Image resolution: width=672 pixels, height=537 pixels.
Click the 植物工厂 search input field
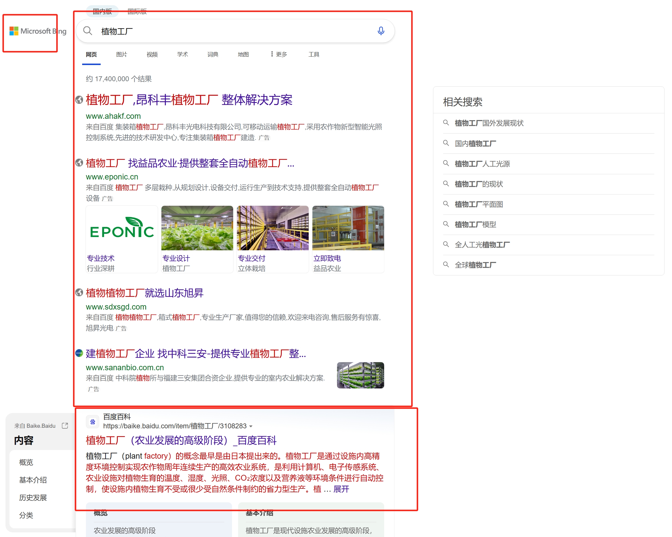click(x=235, y=31)
